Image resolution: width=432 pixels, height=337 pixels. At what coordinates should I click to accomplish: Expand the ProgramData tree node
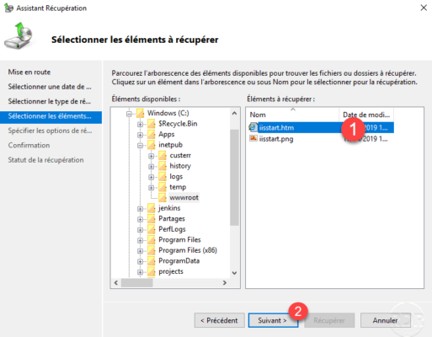[140, 261]
